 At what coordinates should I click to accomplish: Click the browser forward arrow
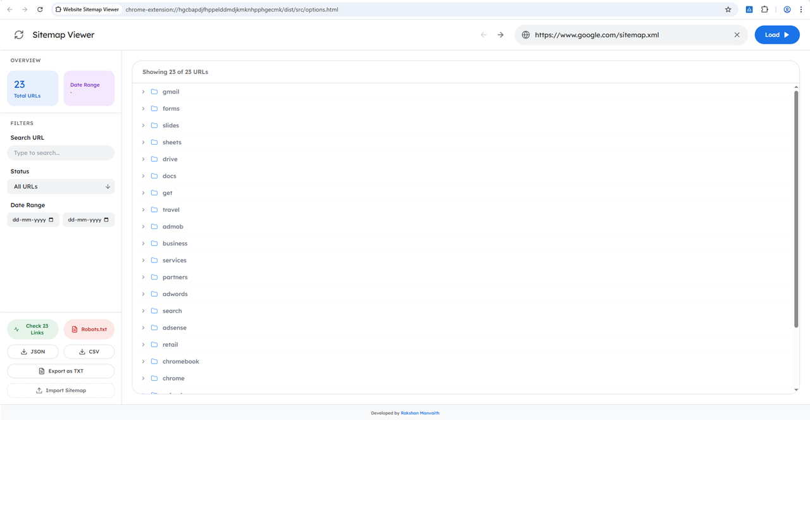point(25,9)
